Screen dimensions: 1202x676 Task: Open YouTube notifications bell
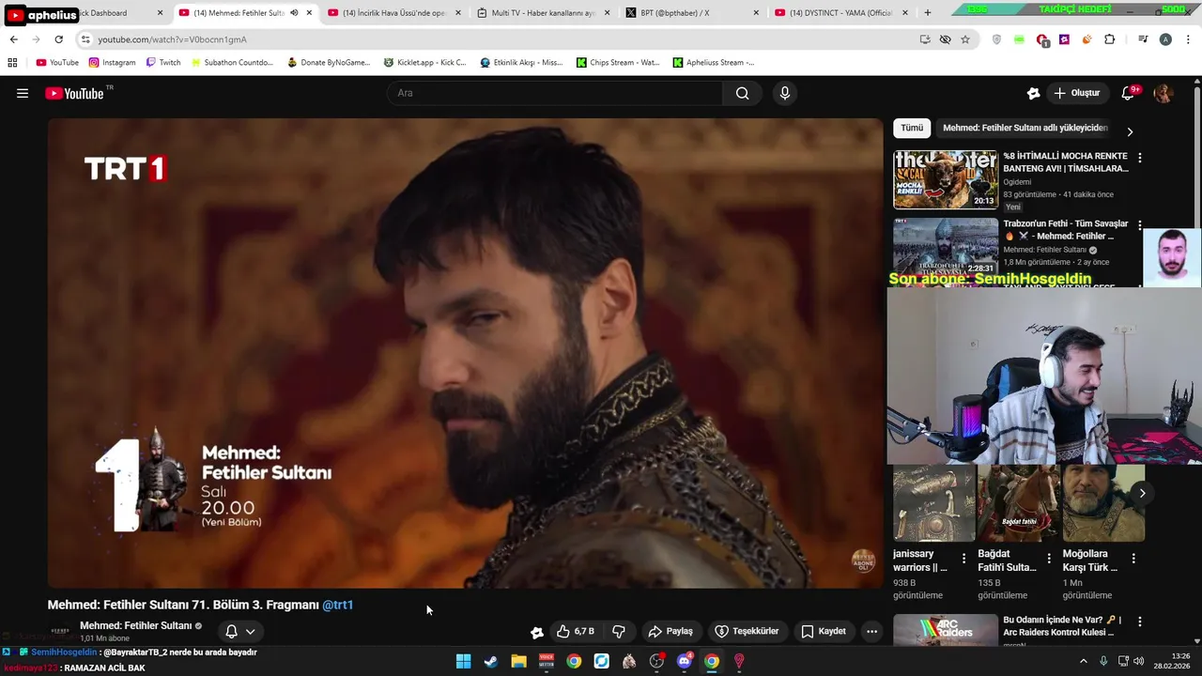pos(1129,93)
